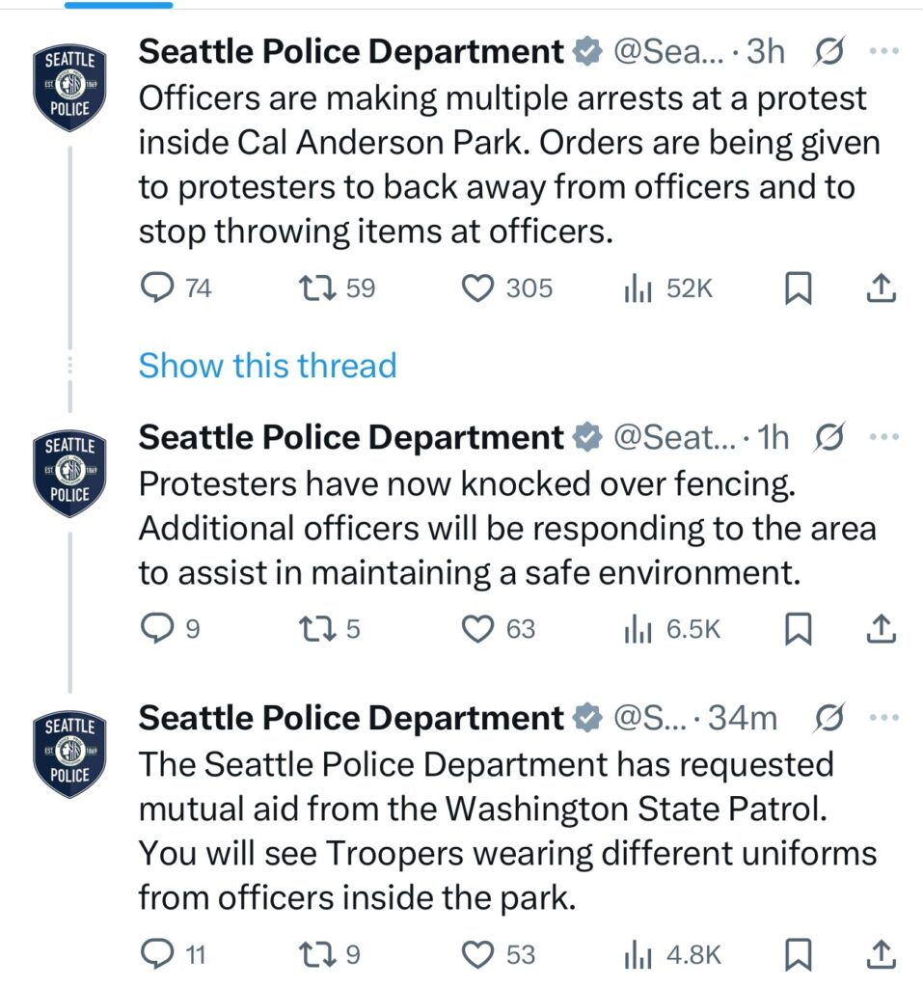
Task: Select the active timeline tab indicator at top
Action: pyautogui.click(x=119, y=5)
